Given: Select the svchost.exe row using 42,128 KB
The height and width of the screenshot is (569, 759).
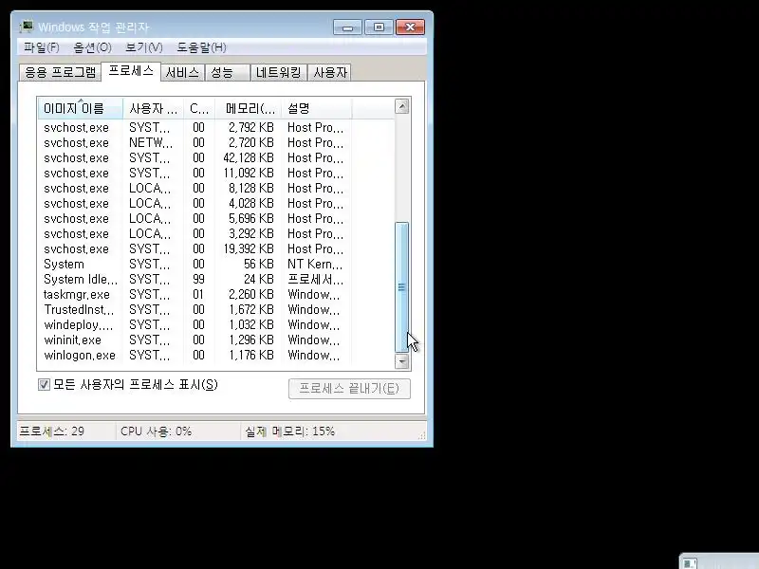Looking at the screenshot, I should pos(194,157).
